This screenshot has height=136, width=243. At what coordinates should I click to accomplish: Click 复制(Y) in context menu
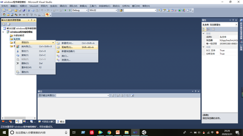(35, 55)
